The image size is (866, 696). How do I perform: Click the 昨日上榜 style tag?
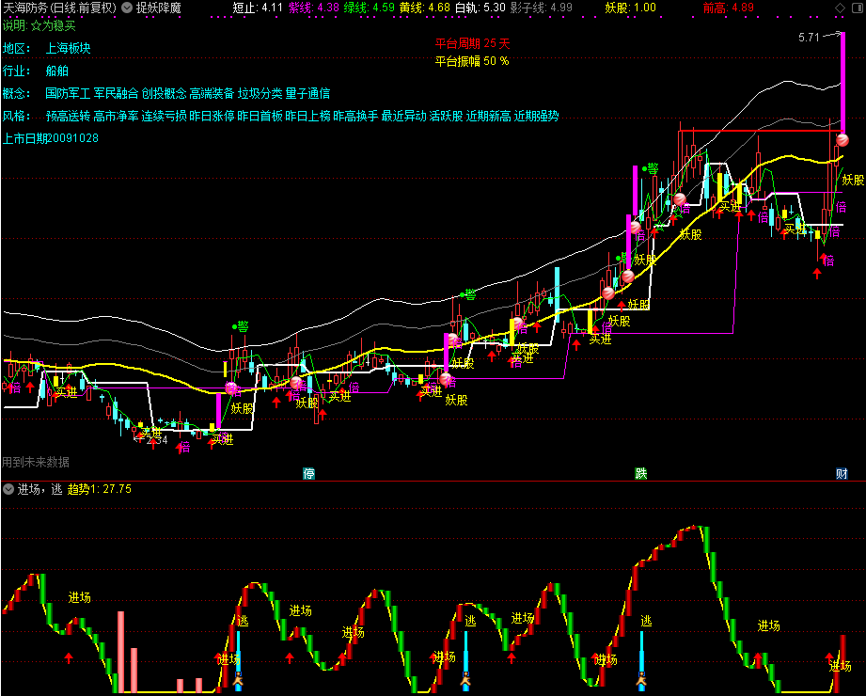308,116
